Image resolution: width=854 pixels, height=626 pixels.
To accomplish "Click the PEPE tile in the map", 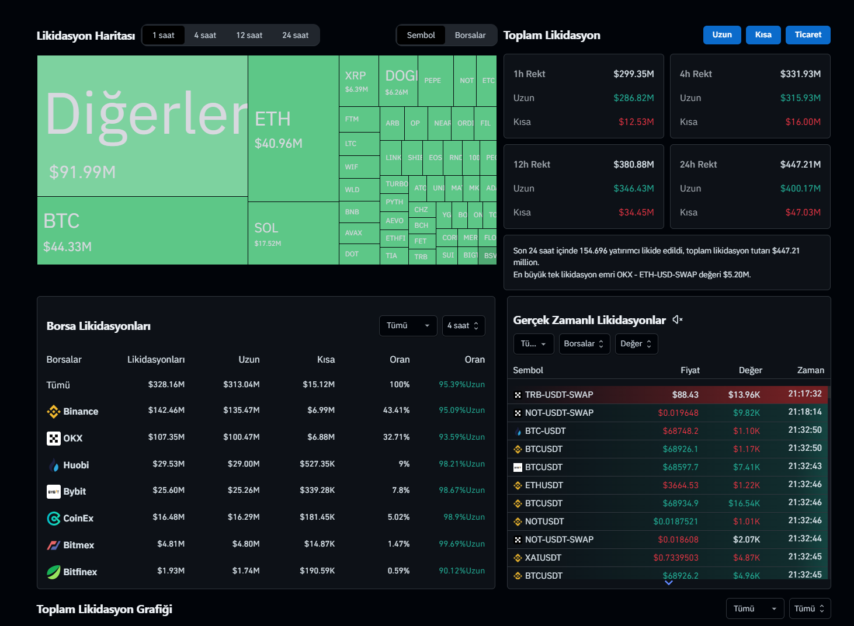I will coord(435,81).
